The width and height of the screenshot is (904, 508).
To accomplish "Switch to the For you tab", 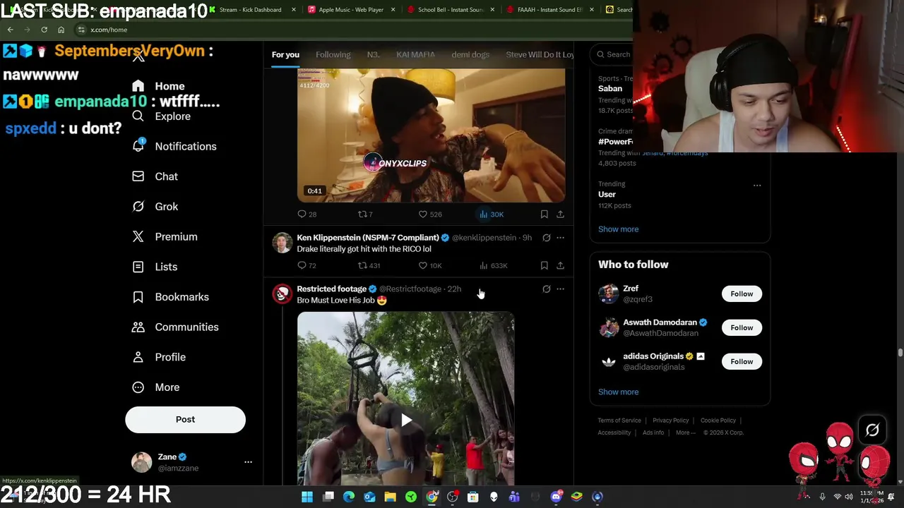I will coord(285,54).
